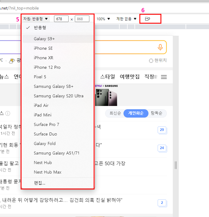The width and height of the screenshot is (209, 217).
Task: Click the Samsung phone ad banner image
Action: pos(106,95)
